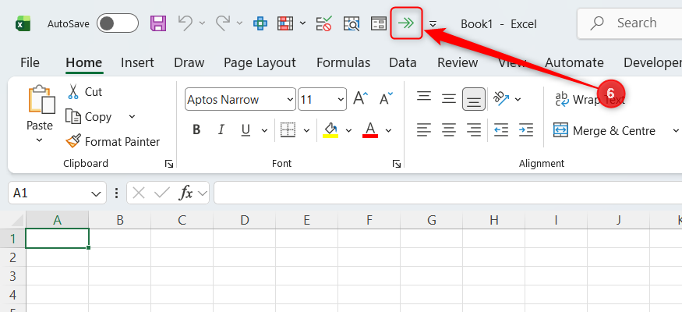
Task: Click the Orientation text angle icon
Action: 500,99
